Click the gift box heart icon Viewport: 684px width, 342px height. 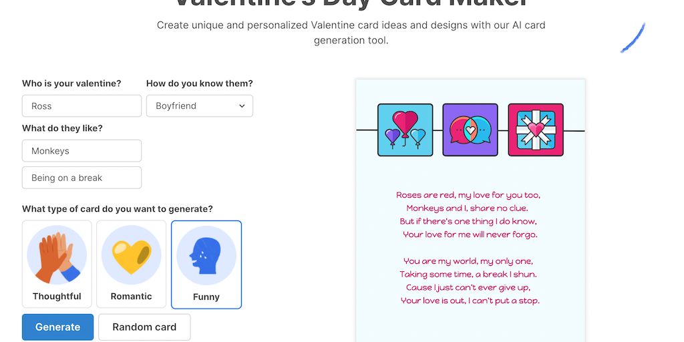click(536, 130)
